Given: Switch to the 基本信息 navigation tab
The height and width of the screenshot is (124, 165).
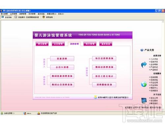Looking at the screenshot, I should click(106, 44).
